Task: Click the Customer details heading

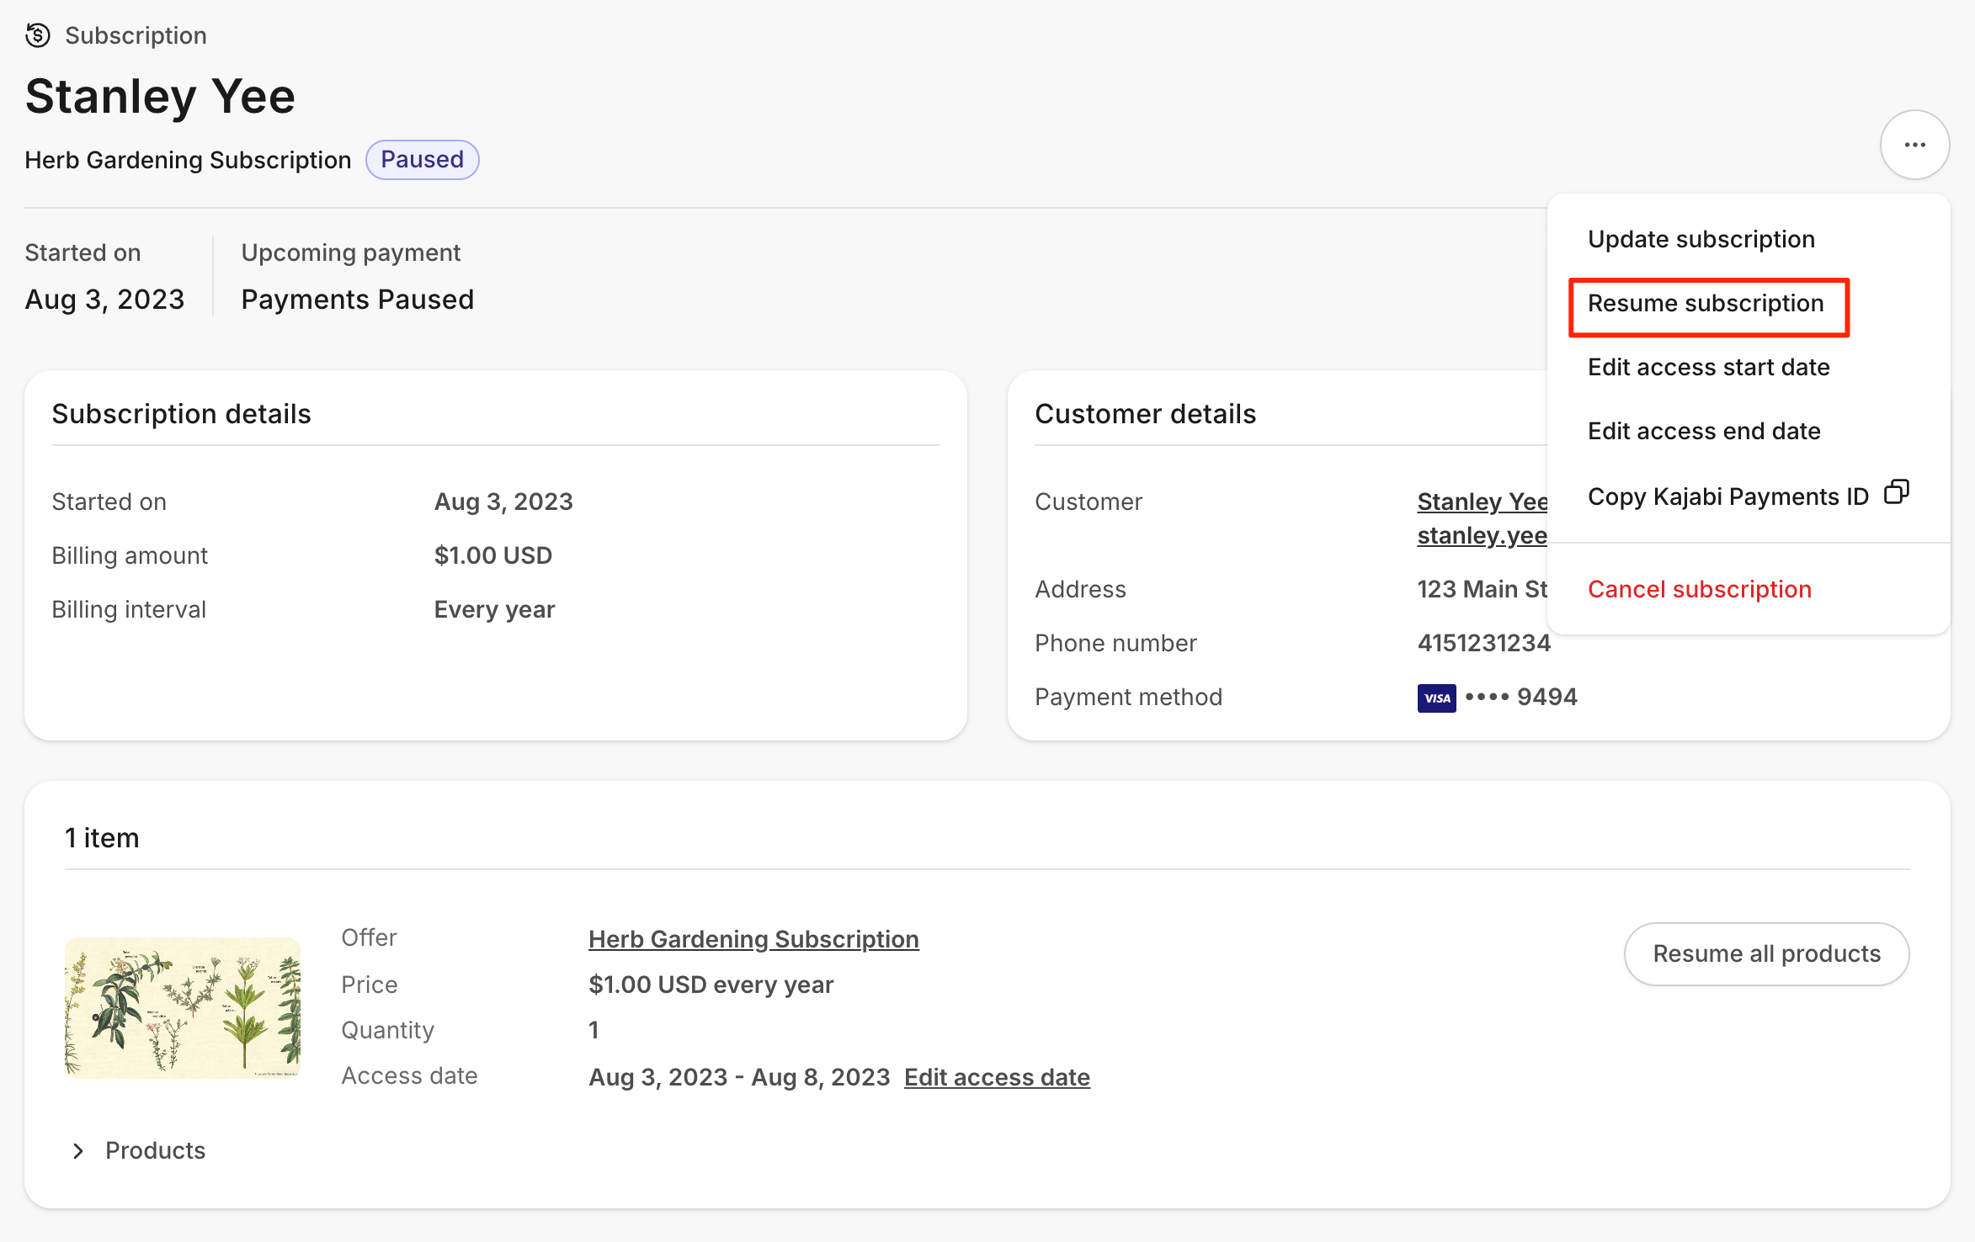Action: click(x=1145, y=414)
